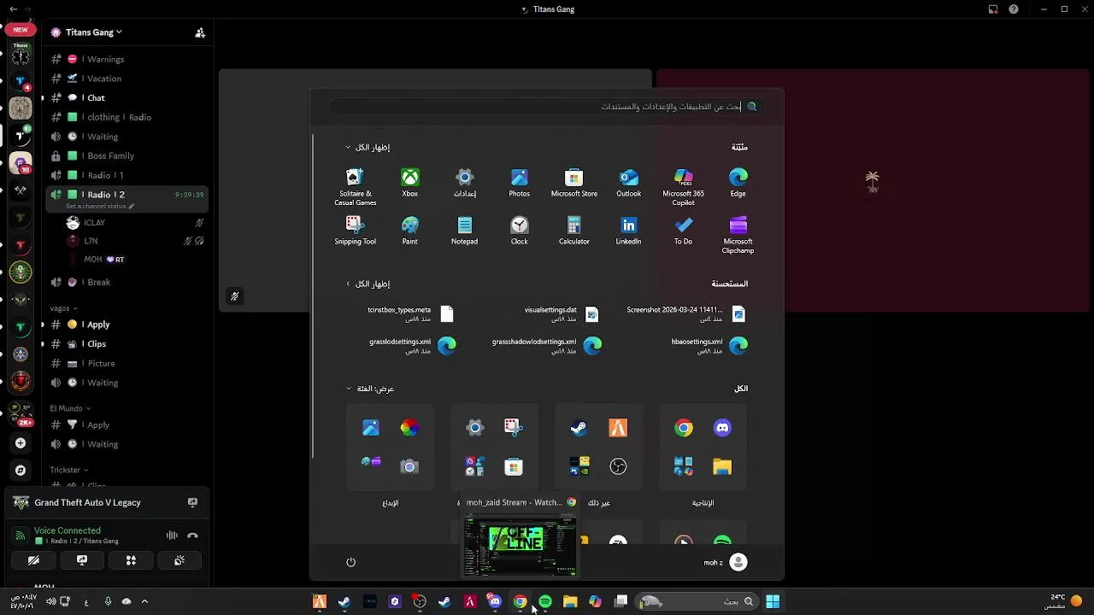Open tcinstbox_types.meta recommended file

410,314
